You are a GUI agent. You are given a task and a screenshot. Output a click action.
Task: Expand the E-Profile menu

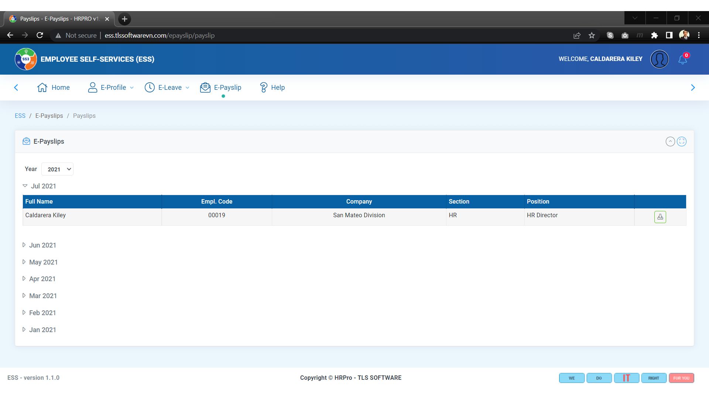[111, 88]
